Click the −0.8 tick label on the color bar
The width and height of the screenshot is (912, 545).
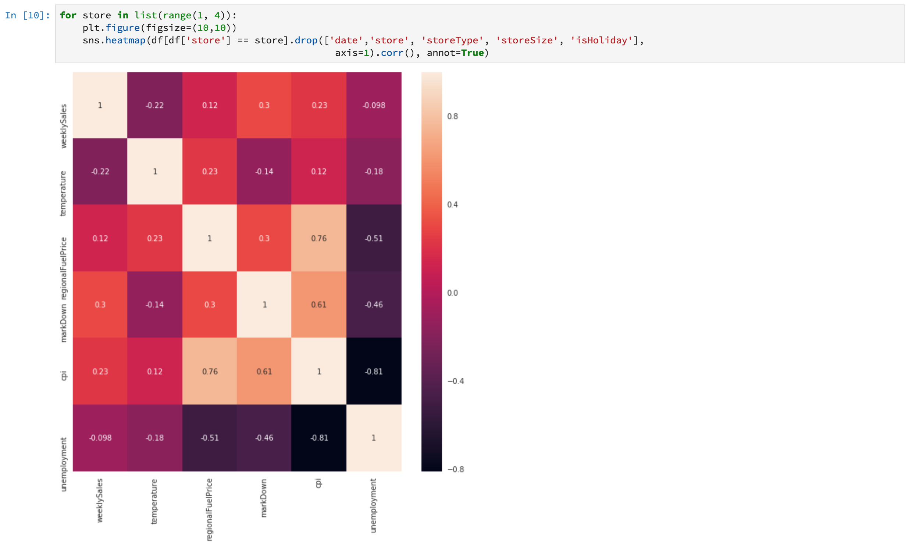[x=455, y=470]
